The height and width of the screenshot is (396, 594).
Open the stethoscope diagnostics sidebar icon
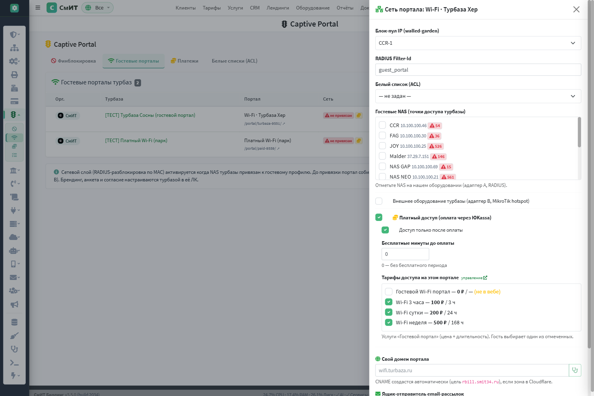click(14, 349)
